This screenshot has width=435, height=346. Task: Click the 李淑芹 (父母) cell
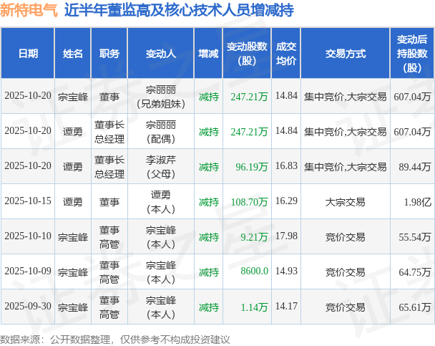coord(161,167)
